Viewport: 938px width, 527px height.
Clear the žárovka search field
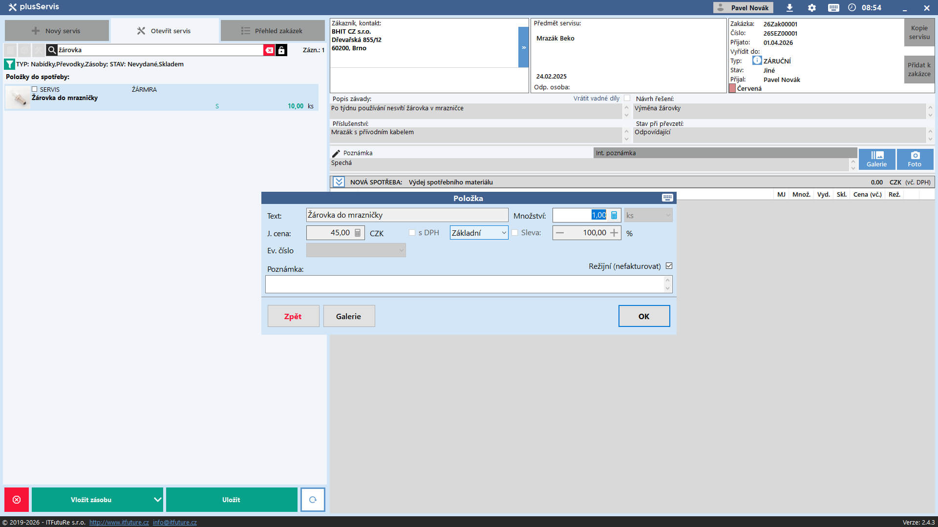point(269,50)
